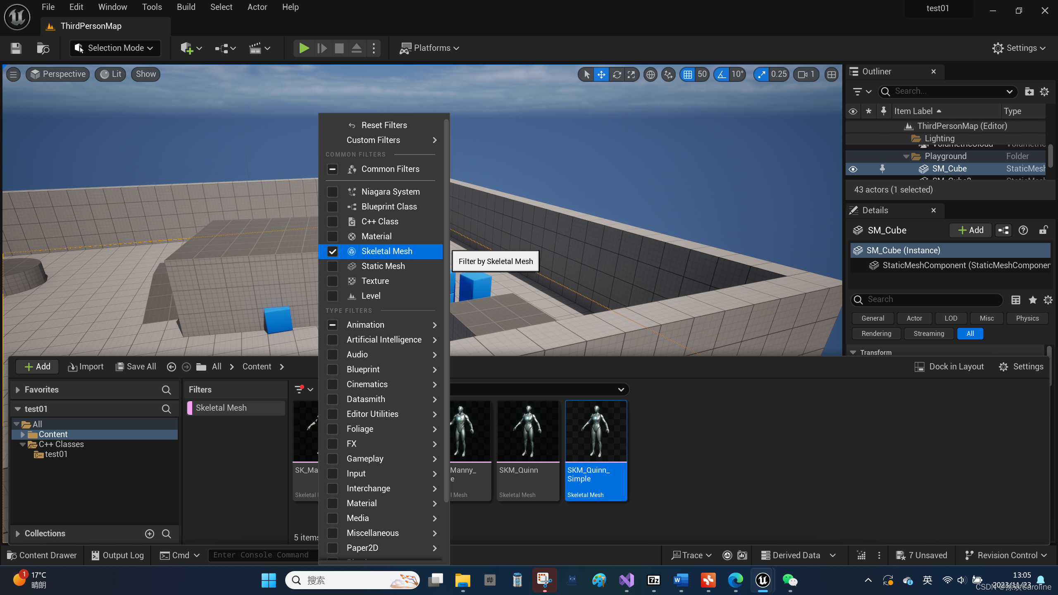This screenshot has width=1058, height=595.
Task: Open Blueprint icon next to Add in Details
Action: click(1003, 230)
